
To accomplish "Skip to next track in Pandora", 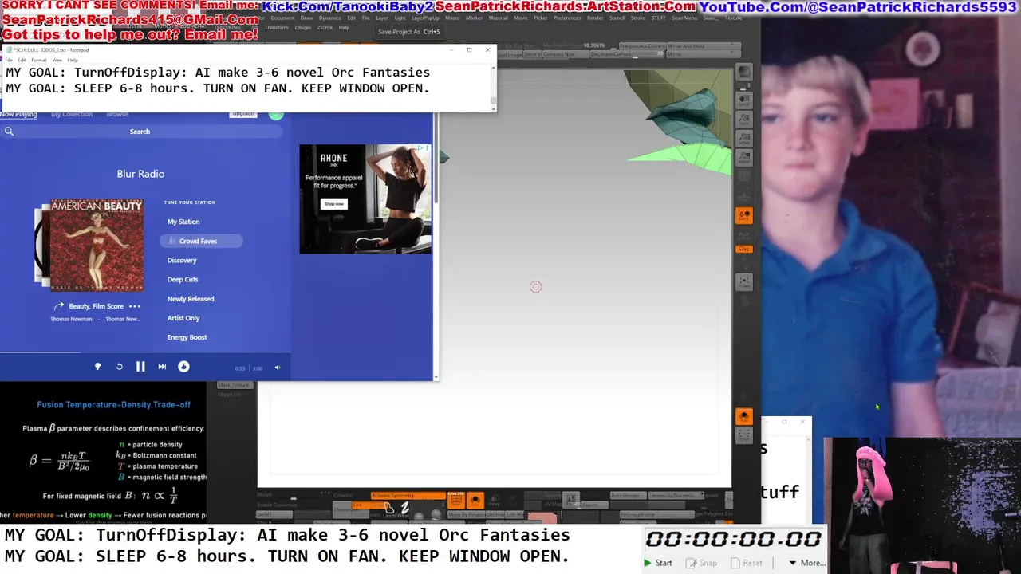I will click(x=162, y=367).
